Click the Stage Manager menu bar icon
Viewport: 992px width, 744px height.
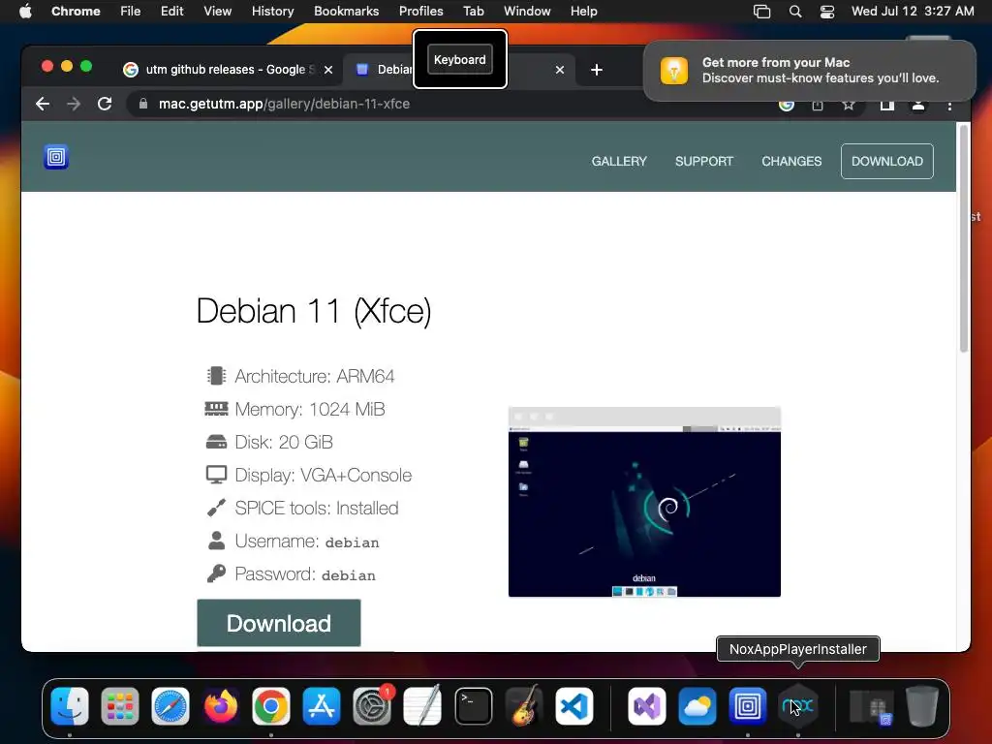pyautogui.click(x=761, y=12)
